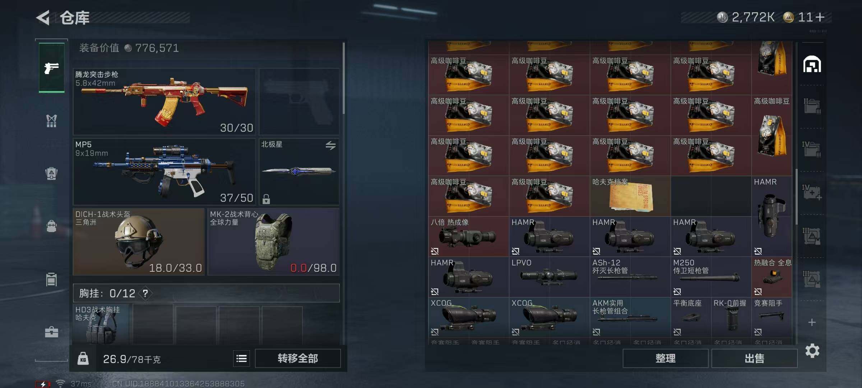Open the backpack sidebar icon
Image resolution: width=862 pixels, height=388 pixels.
pyautogui.click(x=51, y=226)
